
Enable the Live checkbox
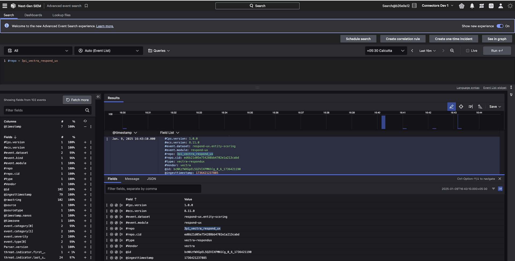coord(468,51)
